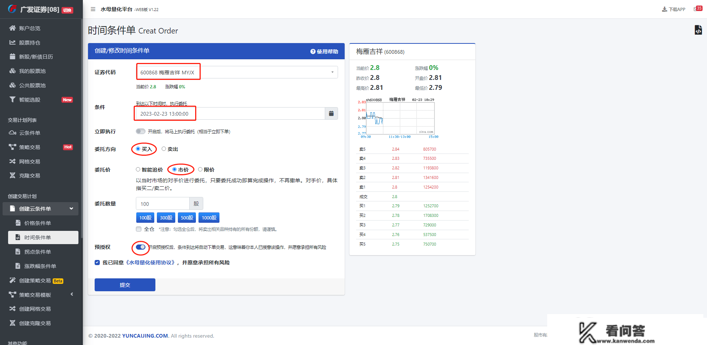Click the file icon next to 拐点条件单

pyautogui.click(x=18, y=251)
